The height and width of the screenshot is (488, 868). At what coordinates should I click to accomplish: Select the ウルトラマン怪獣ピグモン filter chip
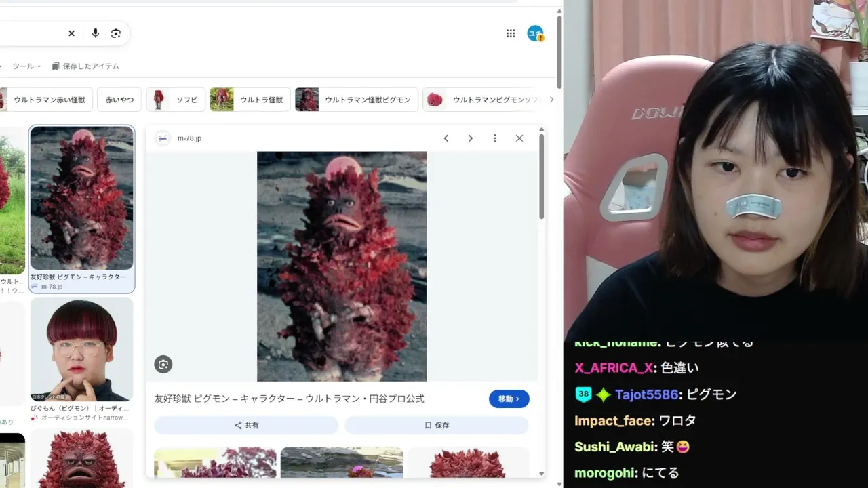(356, 100)
